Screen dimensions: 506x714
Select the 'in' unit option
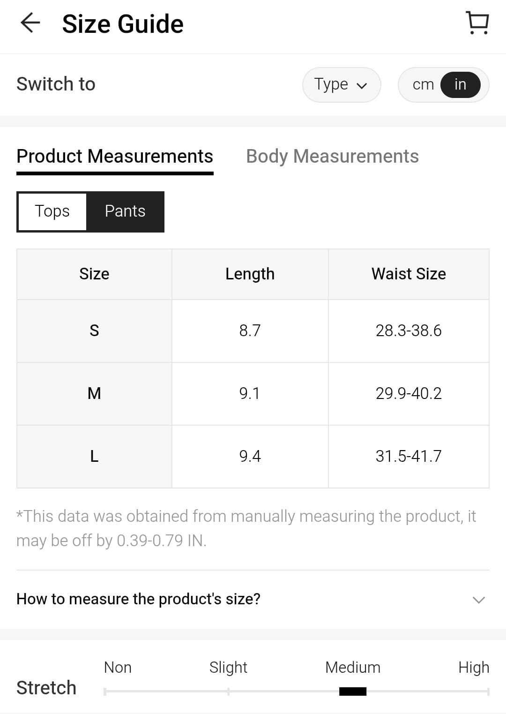coord(460,84)
